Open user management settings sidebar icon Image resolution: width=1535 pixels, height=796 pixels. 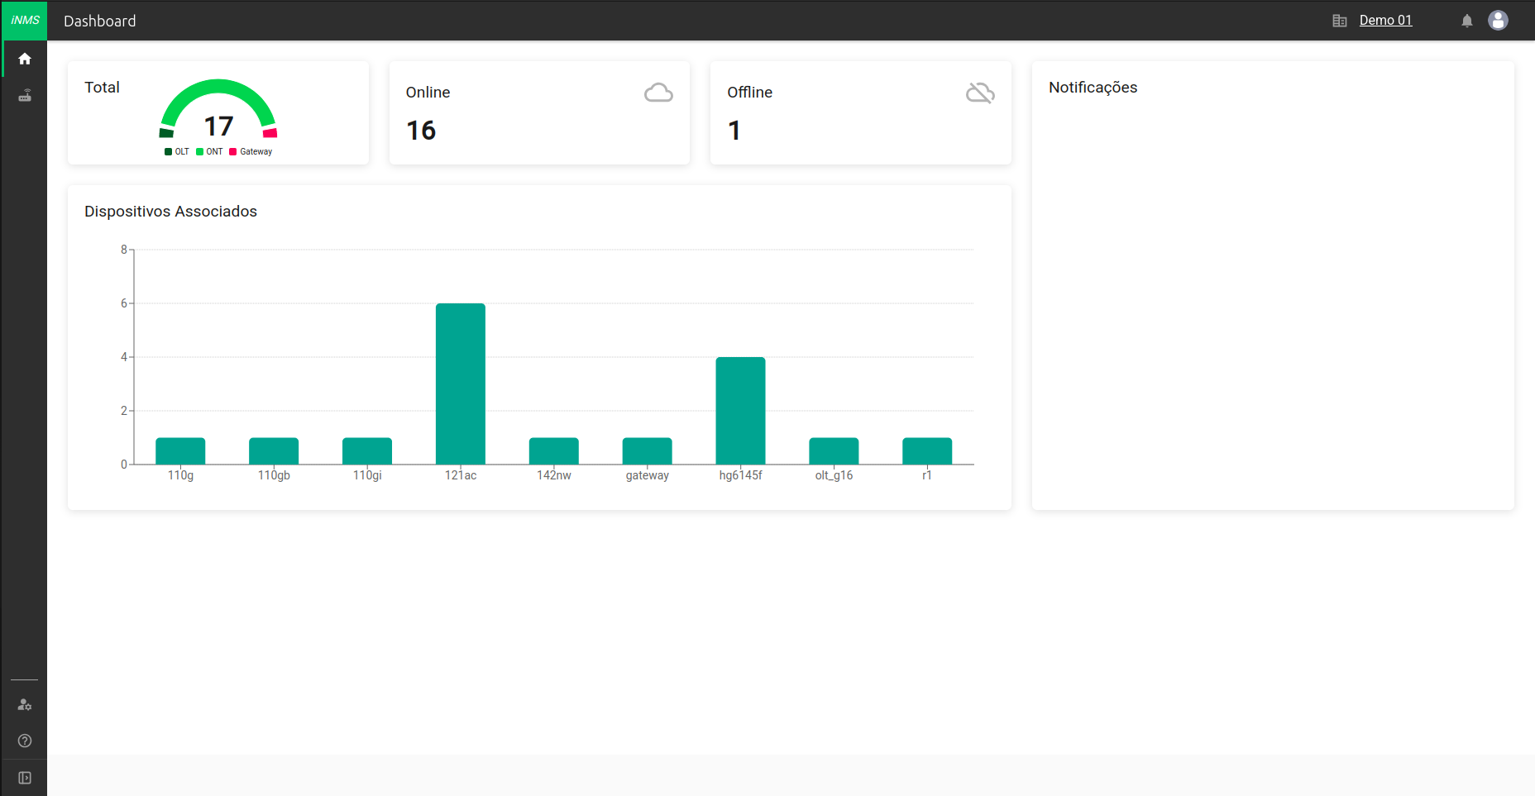pyautogui.click(x=25, y=704)
